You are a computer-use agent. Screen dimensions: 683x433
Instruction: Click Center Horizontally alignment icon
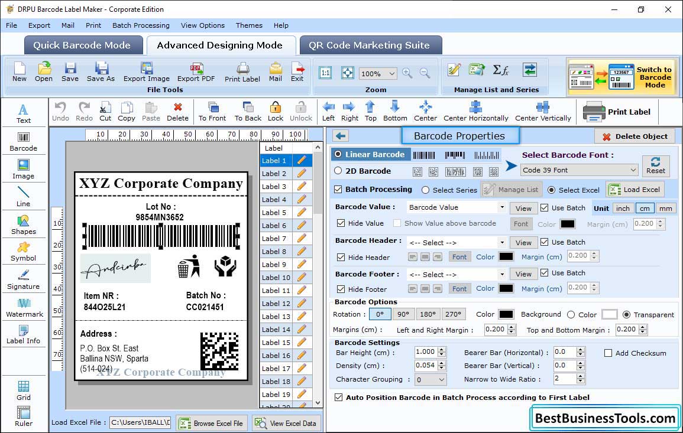click(475, 112)
